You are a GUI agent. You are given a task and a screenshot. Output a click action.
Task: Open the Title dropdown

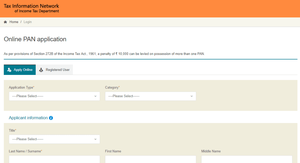click(x=54, y=139)
